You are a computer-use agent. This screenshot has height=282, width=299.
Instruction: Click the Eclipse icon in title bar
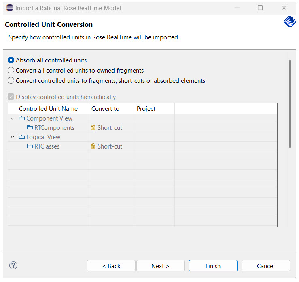pyautogui.click(x=9, y=8)
